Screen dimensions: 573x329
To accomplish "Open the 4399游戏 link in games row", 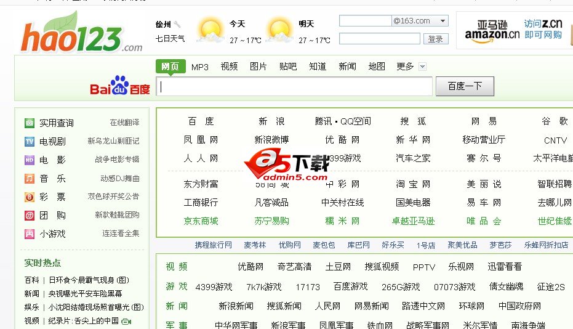I will 214,287.
